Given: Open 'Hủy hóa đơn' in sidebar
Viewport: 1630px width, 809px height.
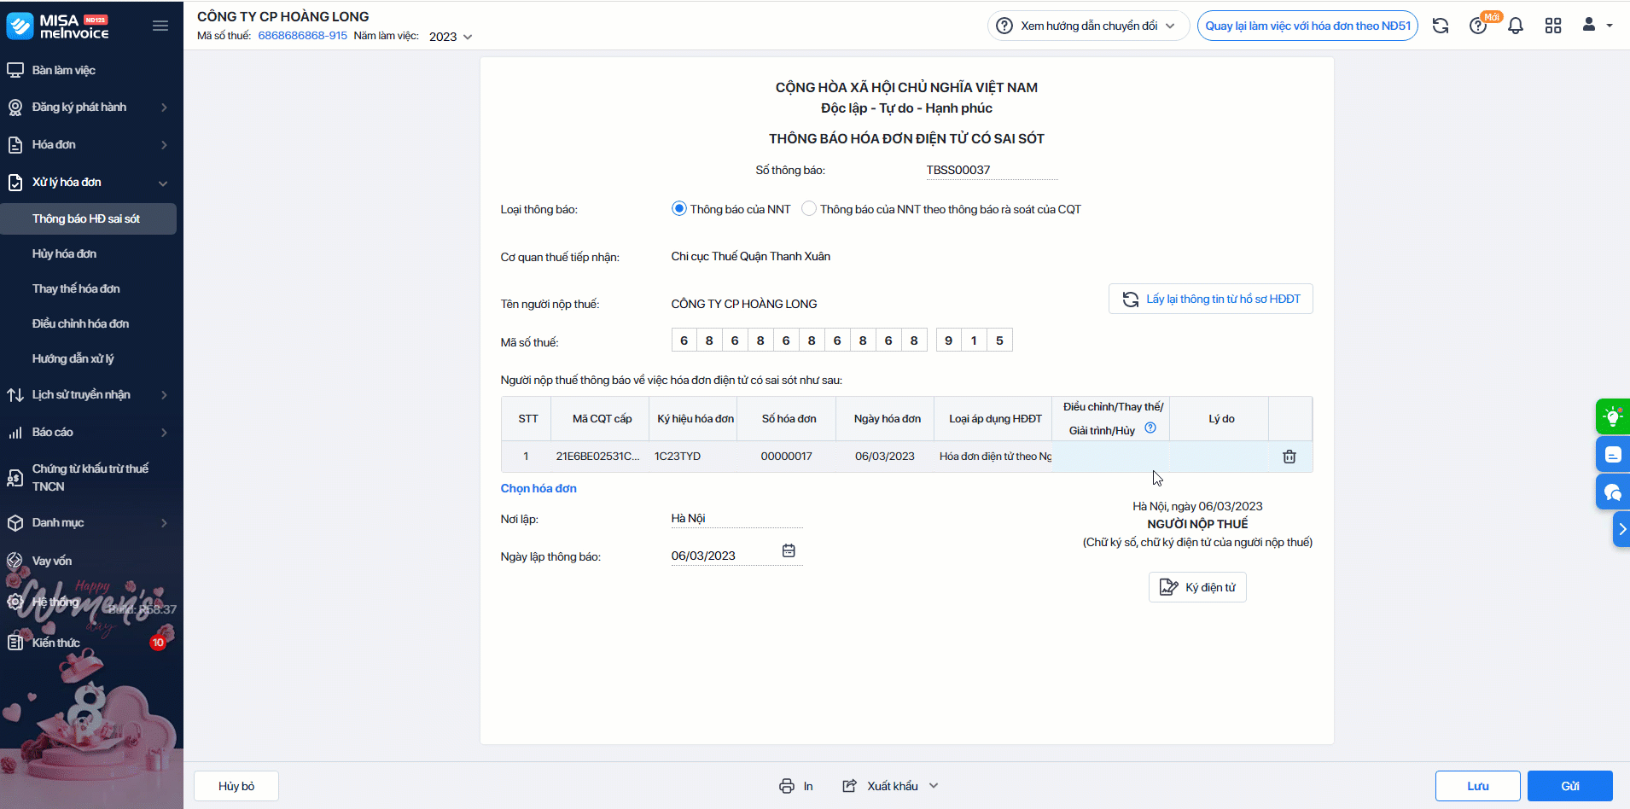Looking at the screenshot, I should pyautogui.click(x=65, y=253).
